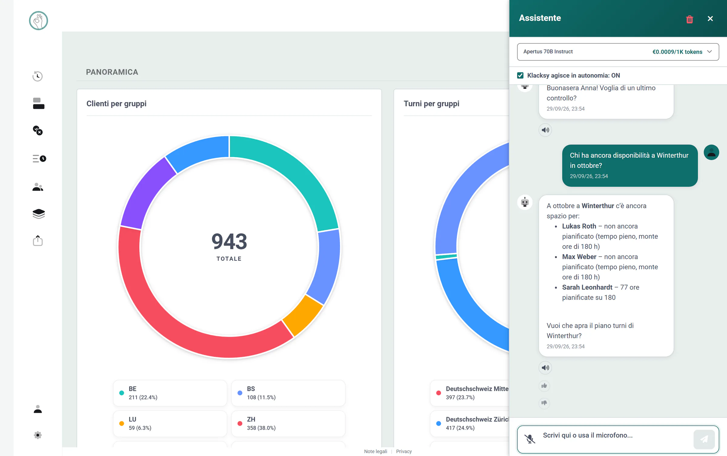Viewport: 727px width, 456px height.
Task: Open the check-and-cross approvals sidebar icon
Action: point(38,131)
